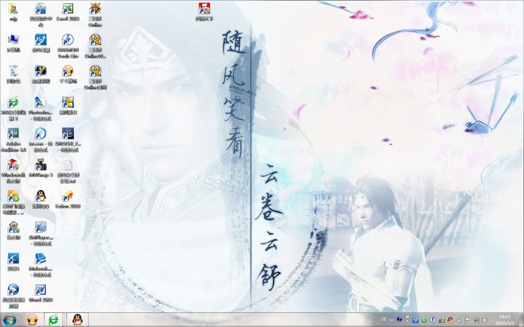This screenshot has width=524, height=327.
Task: Open DAEMON Tools Lite shortcut
Action: tap(68, 46)
